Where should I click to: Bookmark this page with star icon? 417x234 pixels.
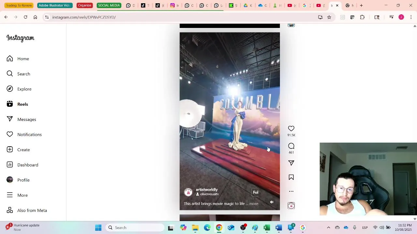click(329, 17)
